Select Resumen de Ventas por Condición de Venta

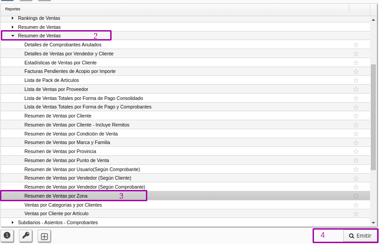pos(185,134)
